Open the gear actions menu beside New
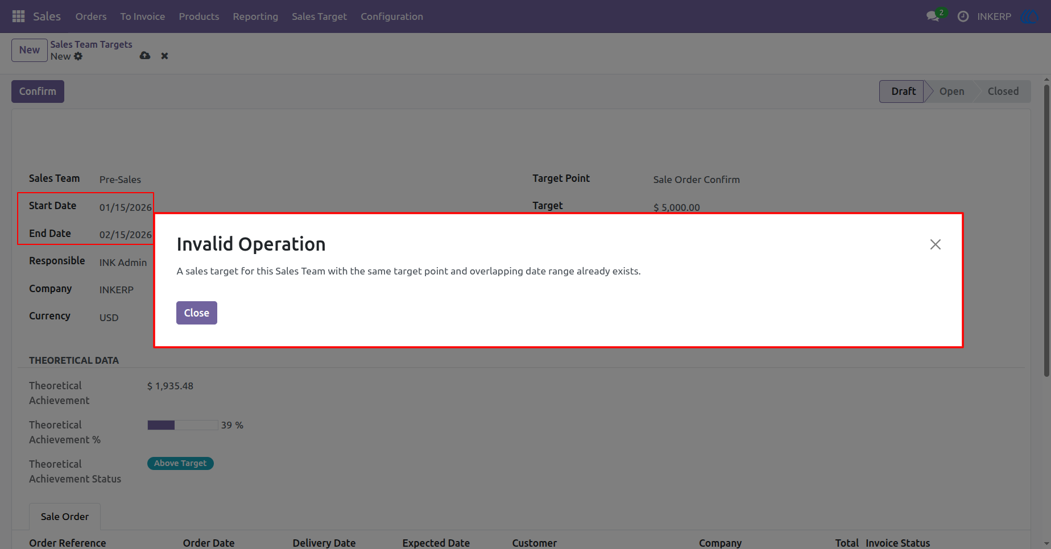 78,56
